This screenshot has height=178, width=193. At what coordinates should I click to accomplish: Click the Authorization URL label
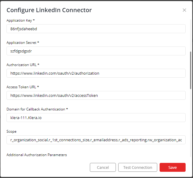click(23, 65)
